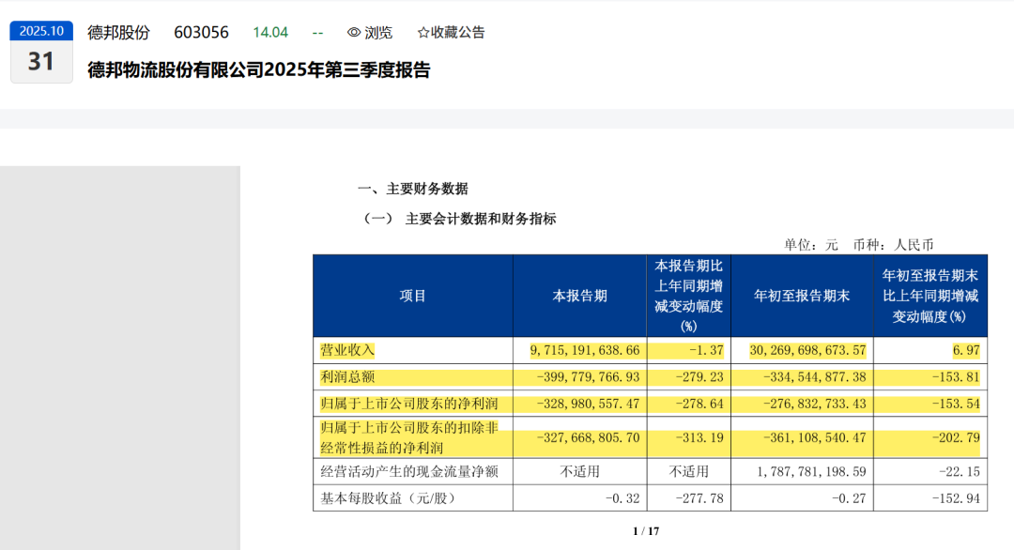The height and width of the screenshot is (550, 1014).
Task: Click value -313.19
Action: (x=699, y=437)
